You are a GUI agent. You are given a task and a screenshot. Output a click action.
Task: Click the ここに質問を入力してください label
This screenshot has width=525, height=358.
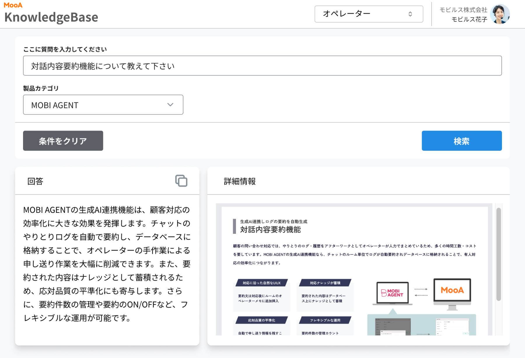point(65,49)
